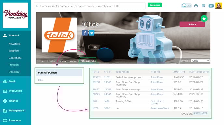
Task: Open the Division dropdown showing iClick
Action: pyautogui.click(x=201, y=61)
